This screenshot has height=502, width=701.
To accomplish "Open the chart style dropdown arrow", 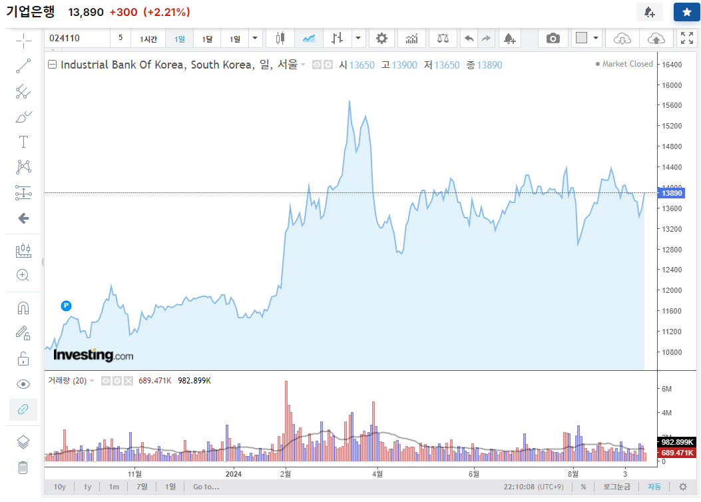I will (358, 39).
